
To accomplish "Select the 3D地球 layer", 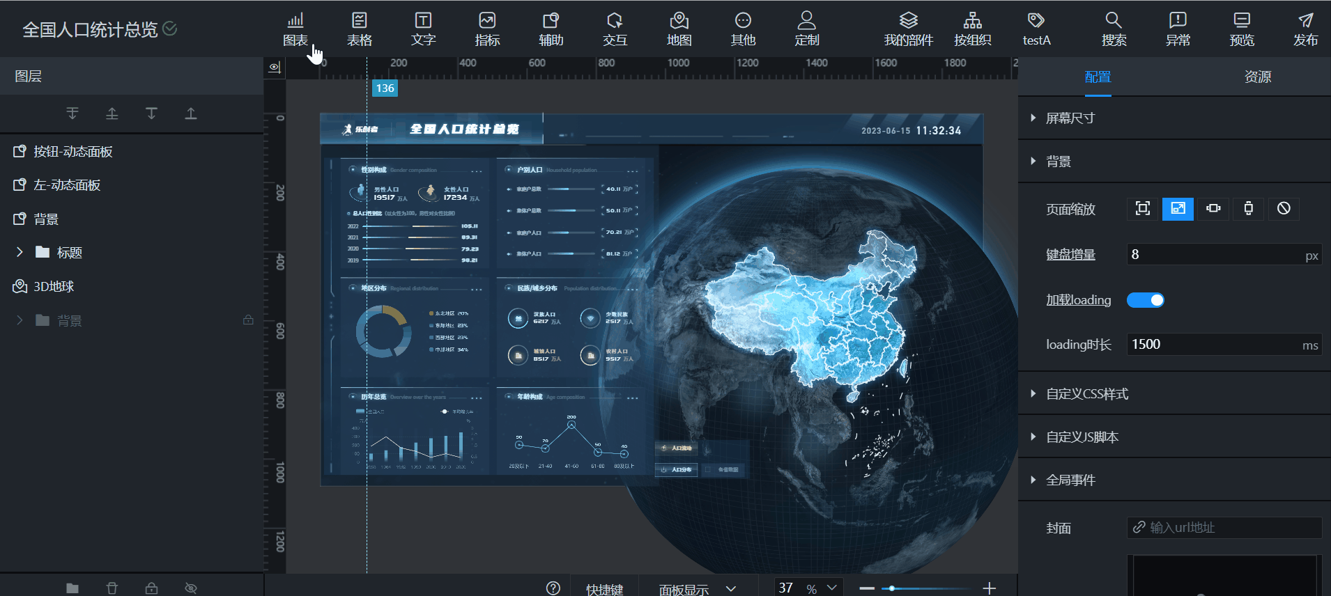I will 54,286.
